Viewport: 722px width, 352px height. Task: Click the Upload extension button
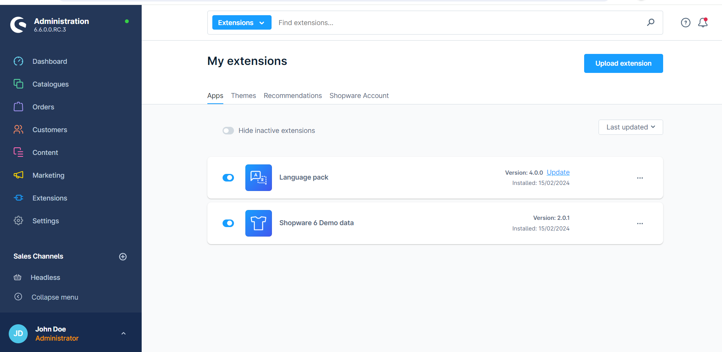(x=623, y=63)
